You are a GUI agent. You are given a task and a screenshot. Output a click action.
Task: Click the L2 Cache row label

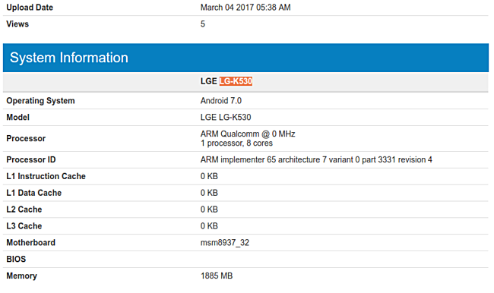pyautogui.click(x=24, y=210)
